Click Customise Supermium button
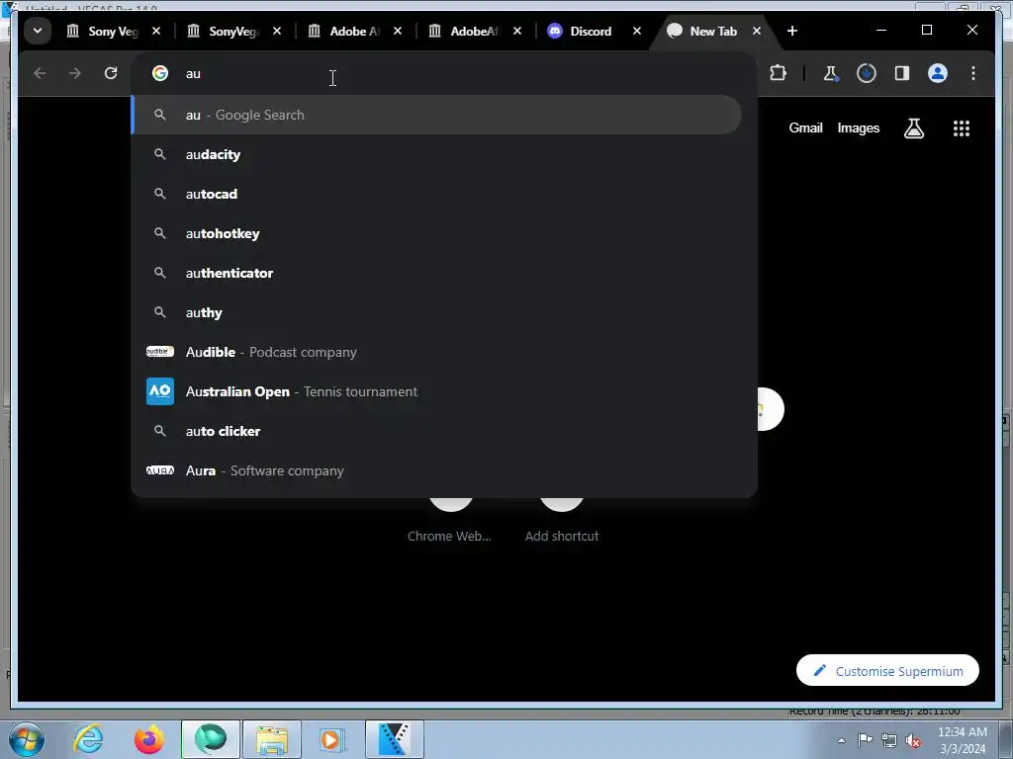 point(887,671)
